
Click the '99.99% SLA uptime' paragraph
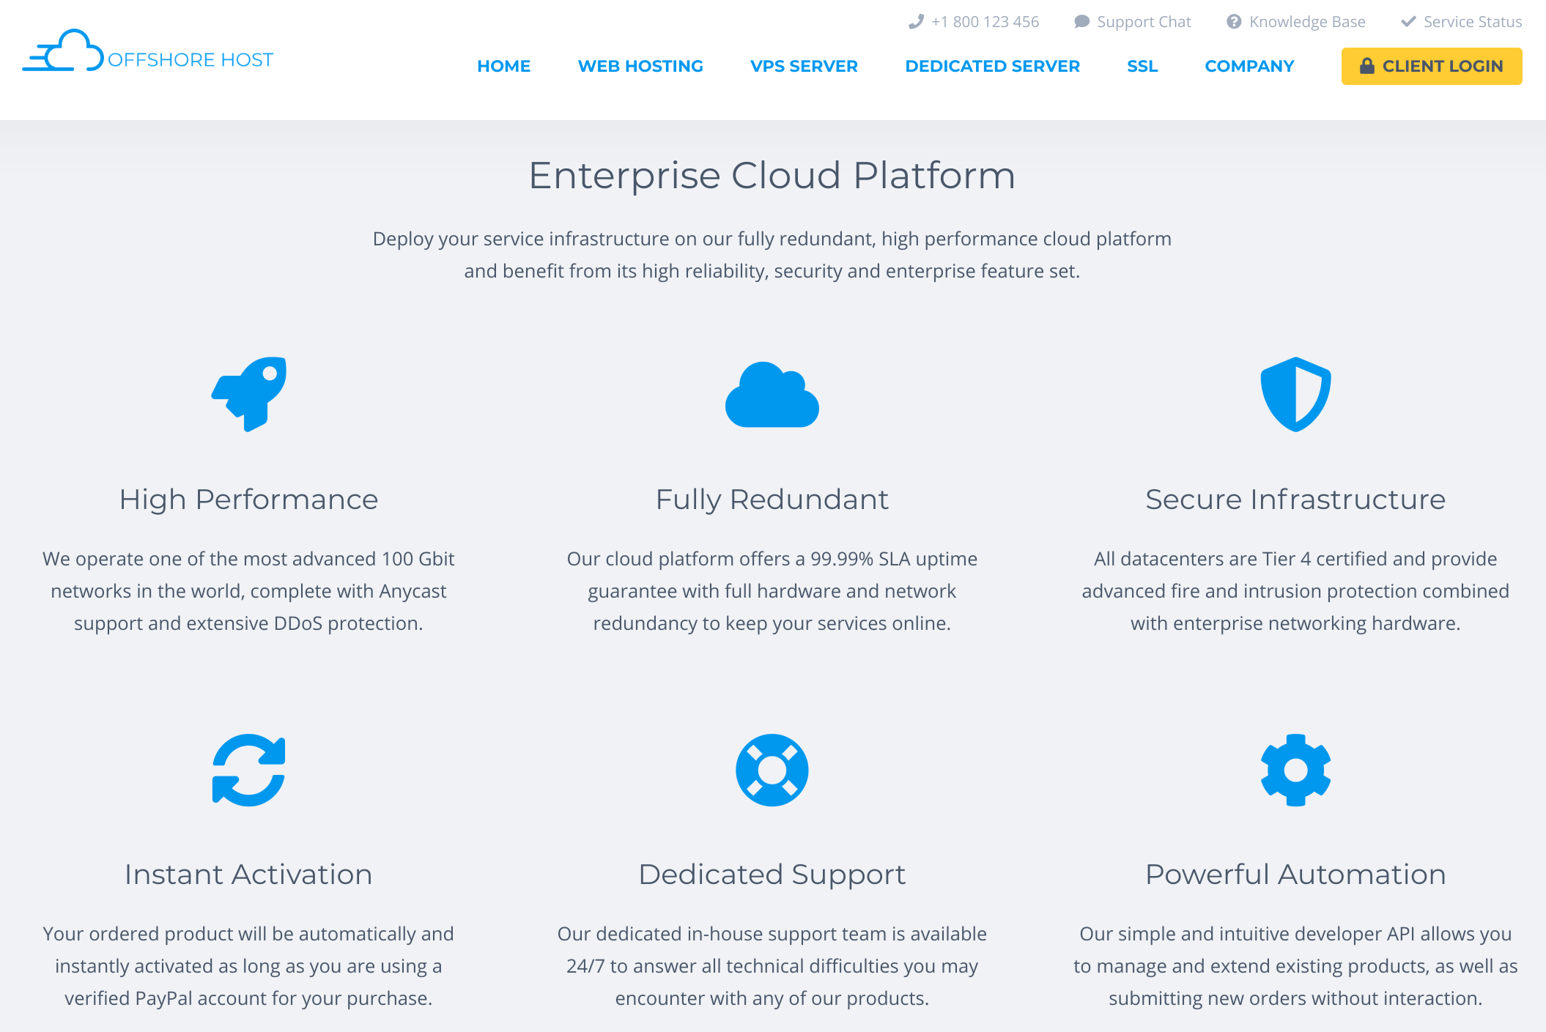point(772,591)
